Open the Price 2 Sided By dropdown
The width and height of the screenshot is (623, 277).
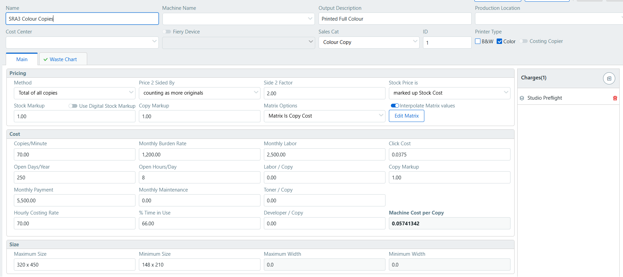pos(199,93)
